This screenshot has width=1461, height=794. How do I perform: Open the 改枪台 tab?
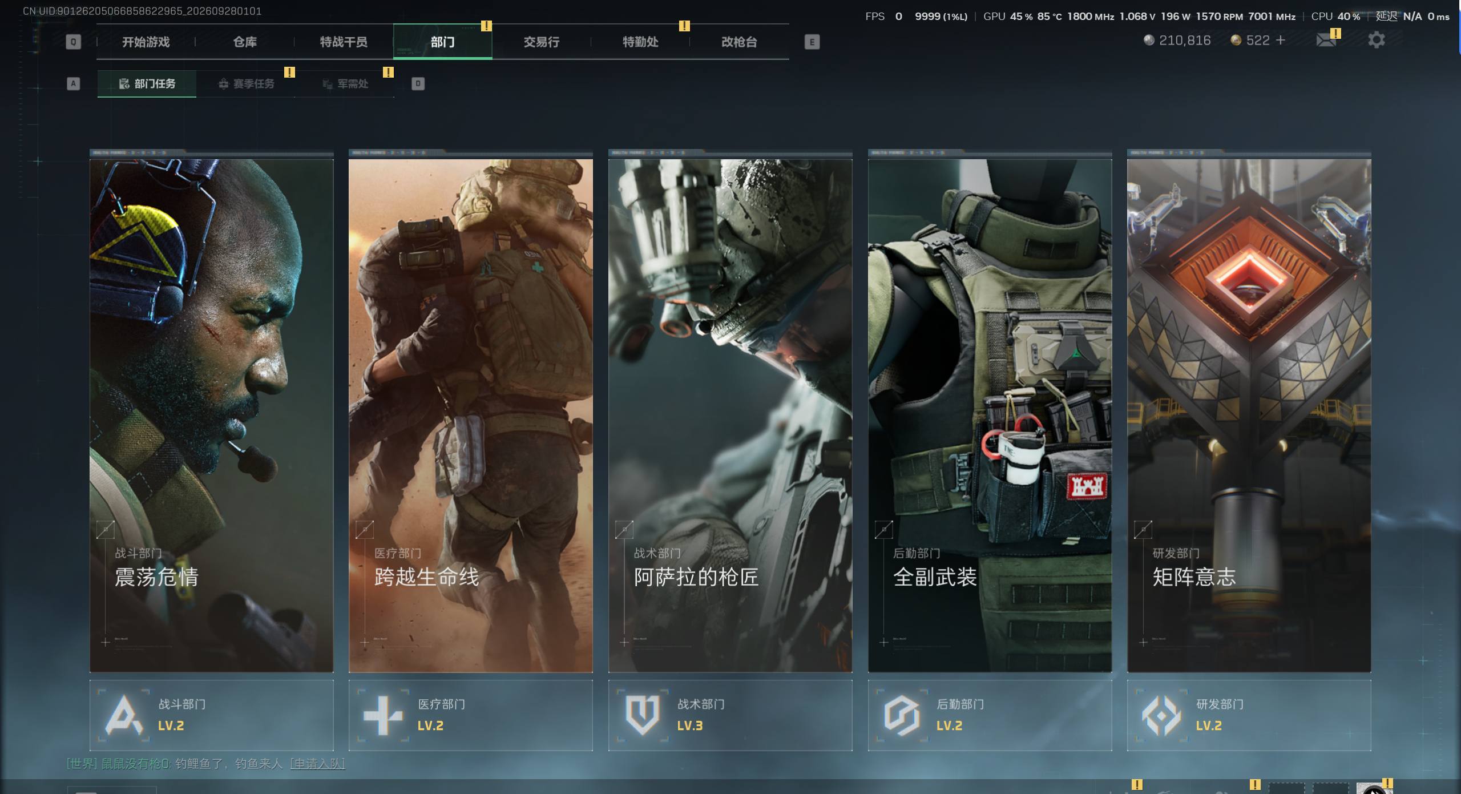[x=739, y=42]
